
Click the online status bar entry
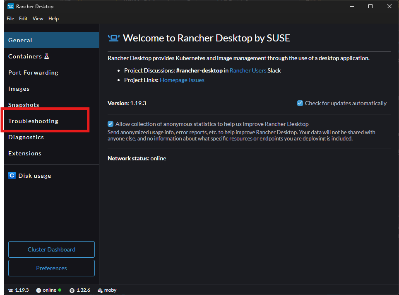[49, 290]
